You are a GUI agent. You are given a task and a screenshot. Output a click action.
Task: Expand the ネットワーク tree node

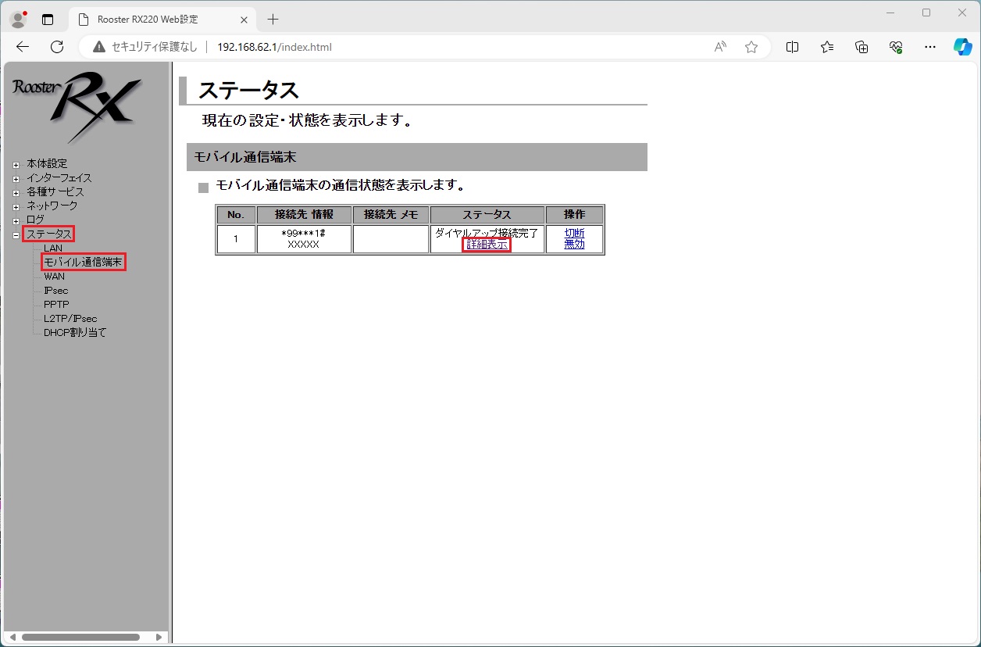tap(16, 207)
